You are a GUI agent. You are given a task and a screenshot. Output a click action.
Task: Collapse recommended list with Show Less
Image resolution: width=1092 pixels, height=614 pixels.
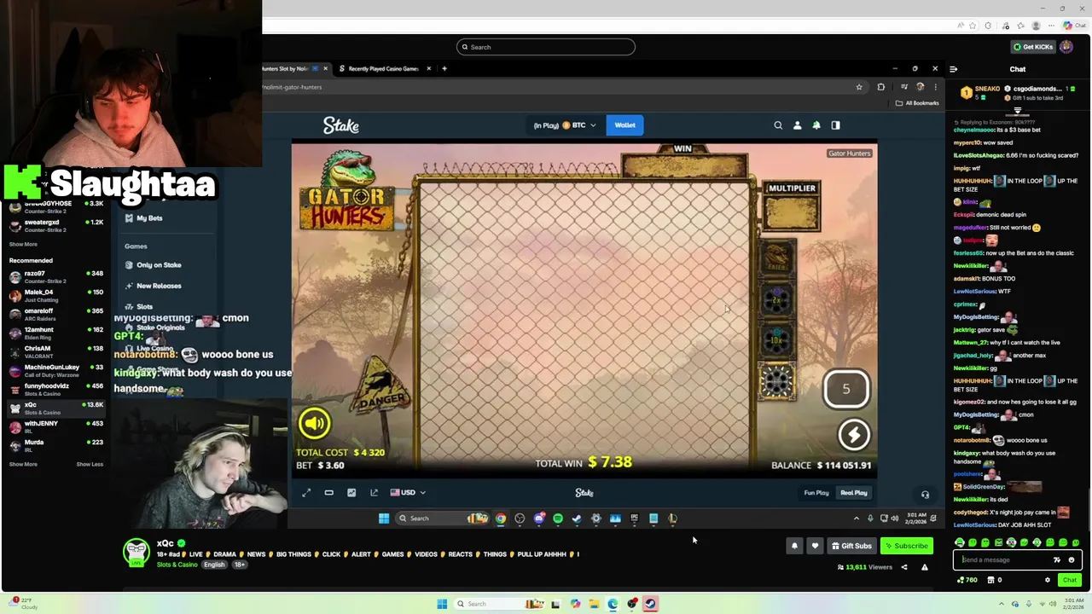[90, 465]
